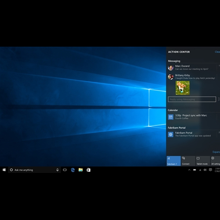Click the Expand link above quick actions
The width and height of the screenshot is (220, 220).
point(216,152)
